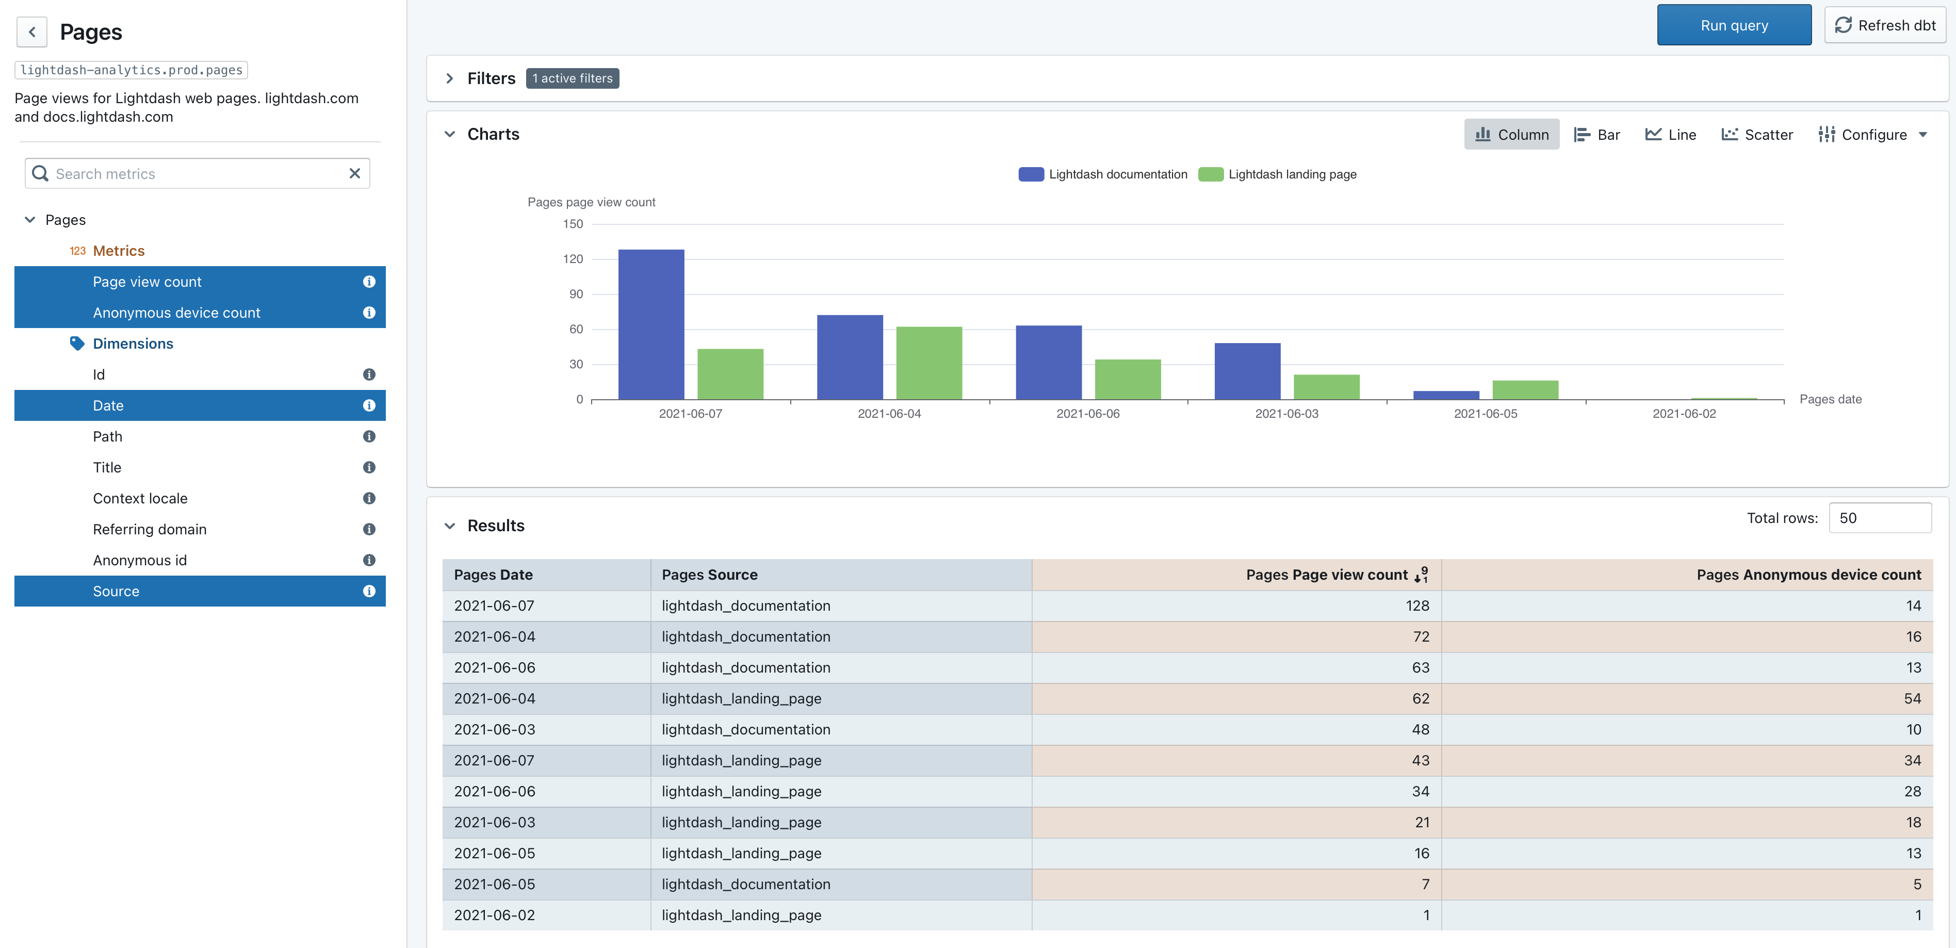Select the Title dimension
Image resolution: width=1956 pixels, height=948 pixels.
tap(200, 467)
